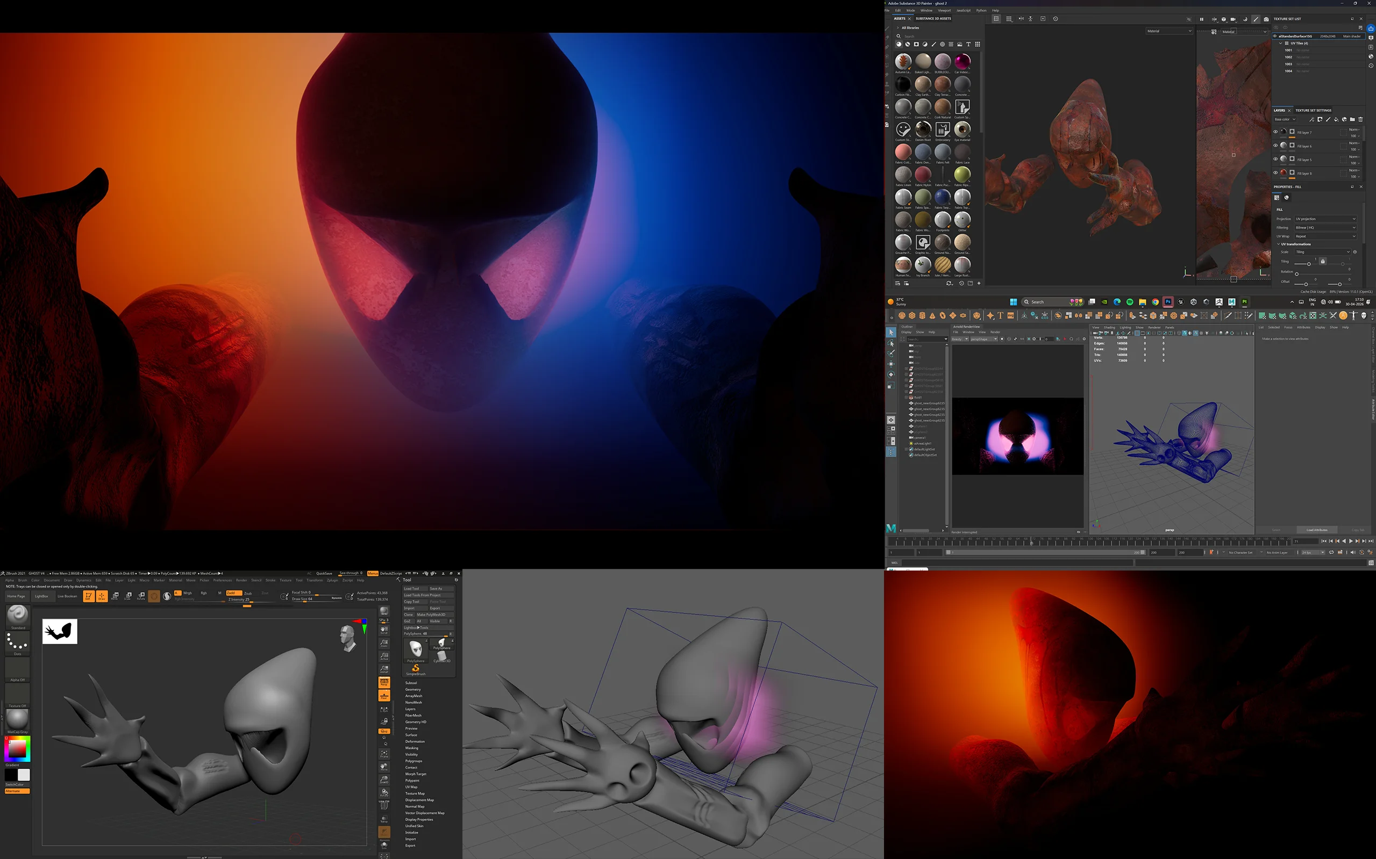Expand All libraries in the Assets panel
The image size is (1376, 859).
point(898,28)
